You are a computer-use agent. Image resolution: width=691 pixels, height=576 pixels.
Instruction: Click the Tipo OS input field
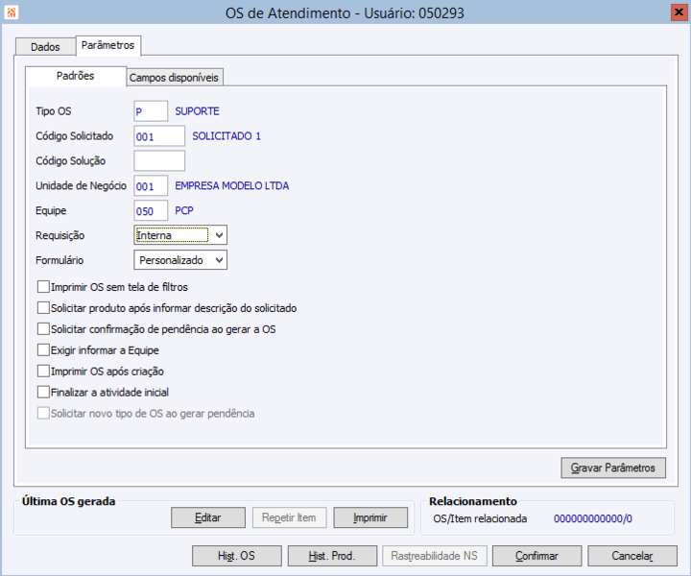point(151,111)
